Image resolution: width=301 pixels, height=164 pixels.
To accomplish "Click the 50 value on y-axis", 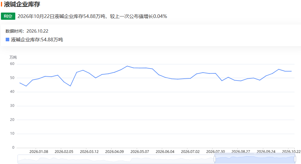I will 12,78.
